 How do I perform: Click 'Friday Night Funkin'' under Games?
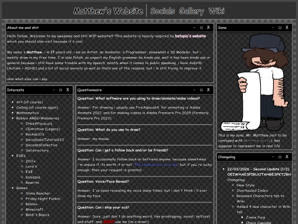pyautogui.click(x=44, y=199)
